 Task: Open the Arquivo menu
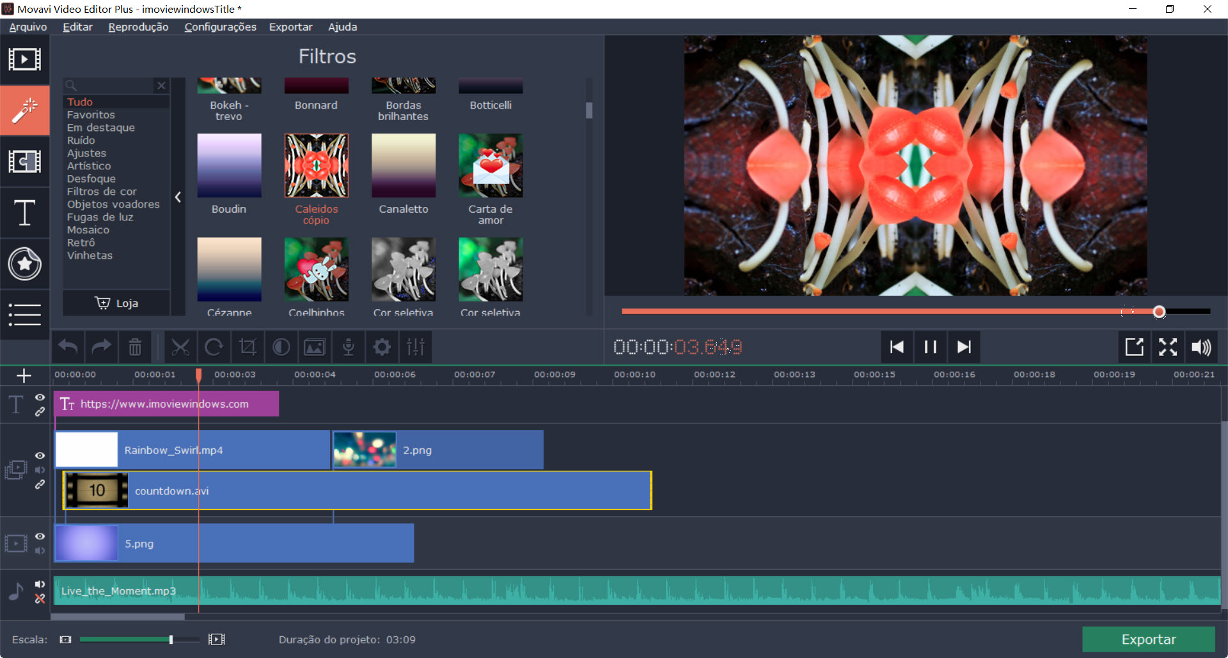coord(28,27)
